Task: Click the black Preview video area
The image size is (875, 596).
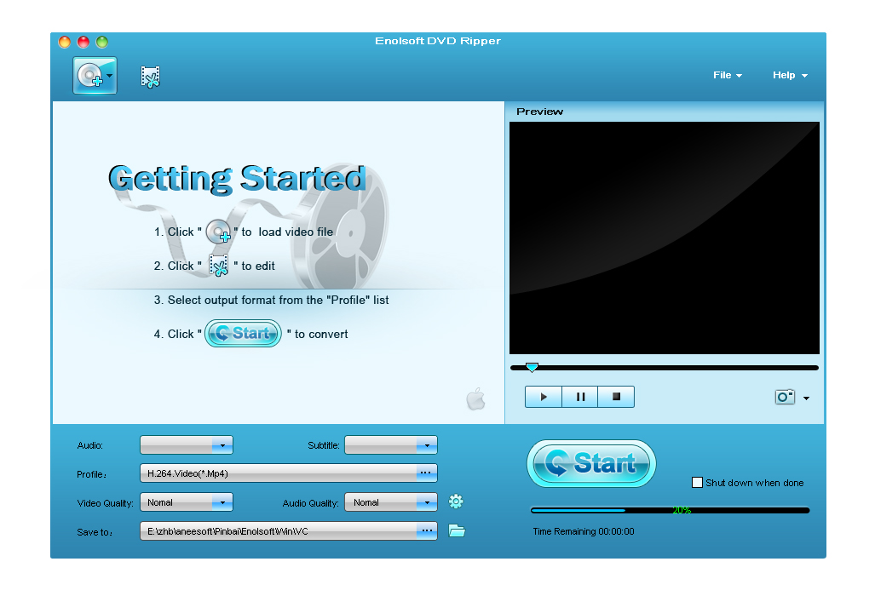Action: (x=664, y=238)
